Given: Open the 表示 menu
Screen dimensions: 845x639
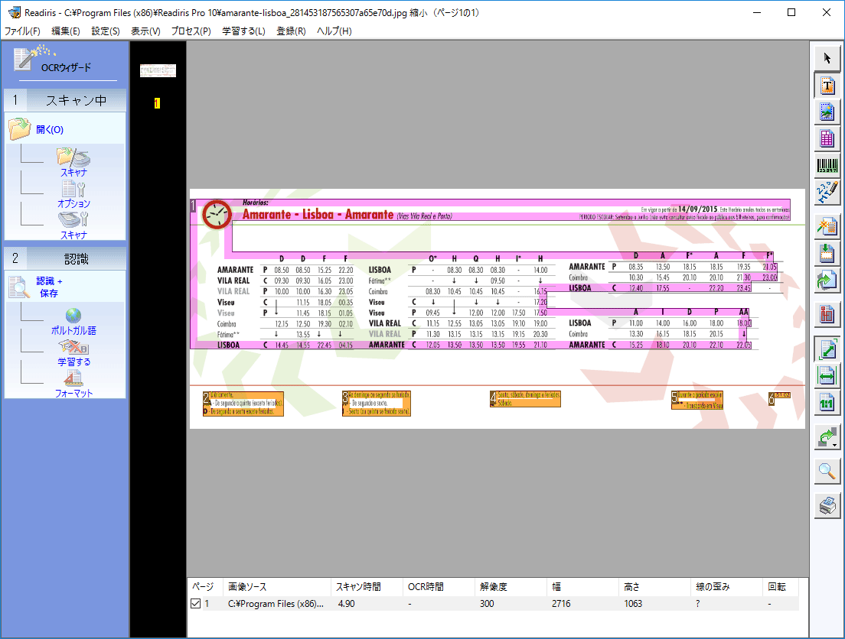Looking at the screenshot, I should tap(145, 31).
